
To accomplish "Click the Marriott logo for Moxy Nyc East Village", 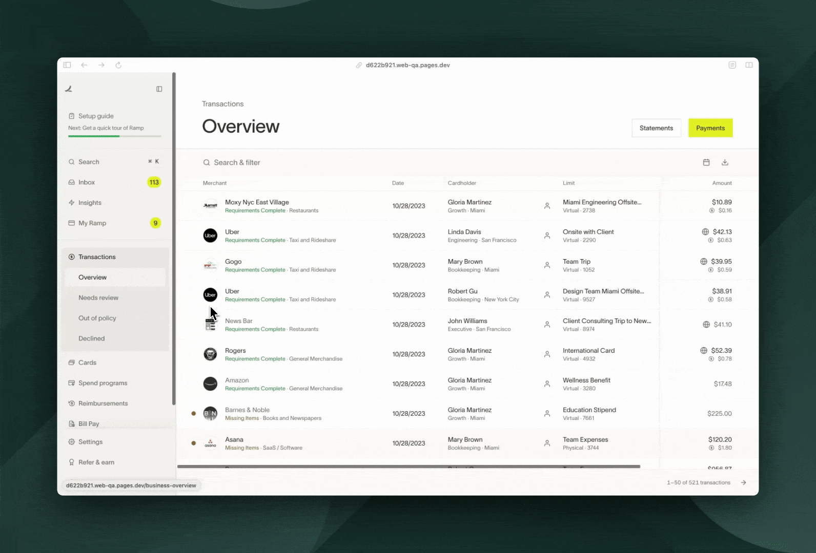I will tap(210, 206).
